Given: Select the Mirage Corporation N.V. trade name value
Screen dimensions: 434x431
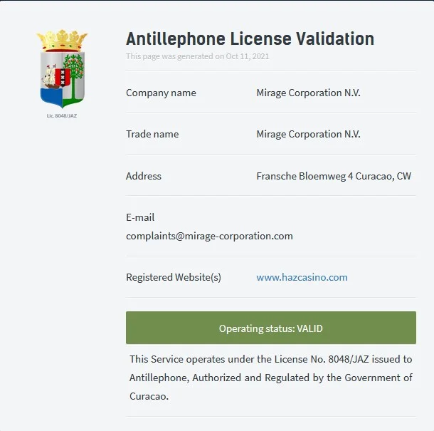Looking at the screenshot, I should 308,134.
